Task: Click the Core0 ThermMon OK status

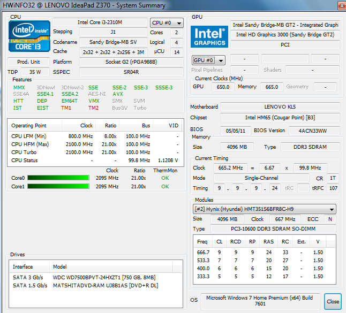Action: pos(165,178)
